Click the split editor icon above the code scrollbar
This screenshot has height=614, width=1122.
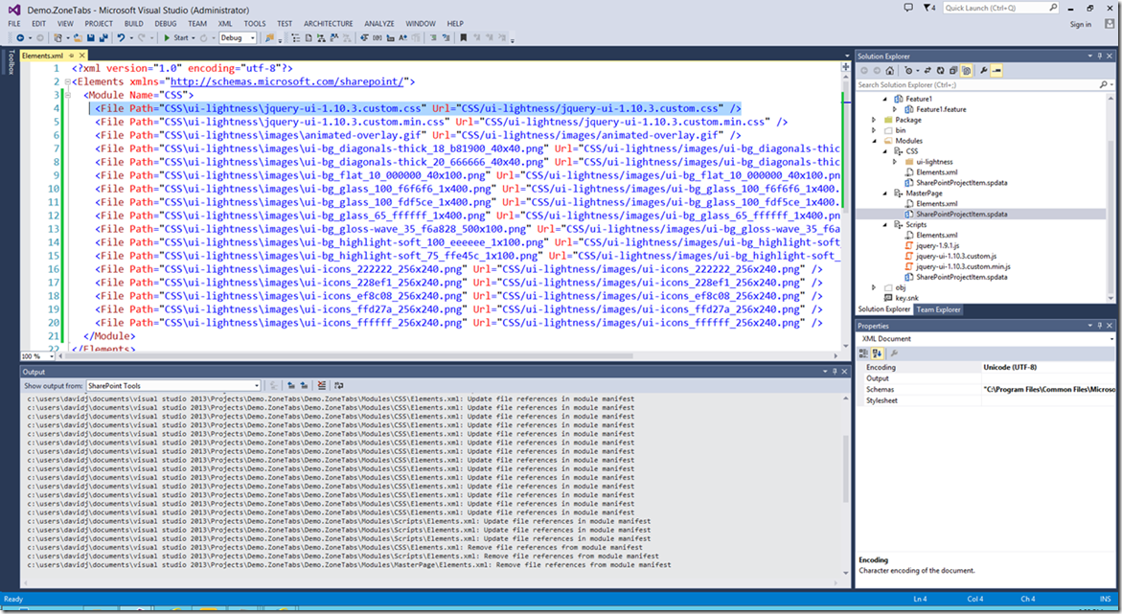point(845,66)
